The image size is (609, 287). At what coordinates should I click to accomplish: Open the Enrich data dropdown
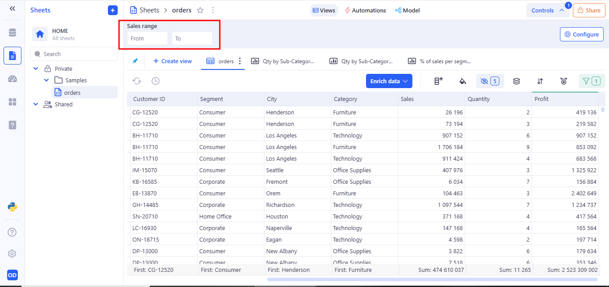(389, 81)
